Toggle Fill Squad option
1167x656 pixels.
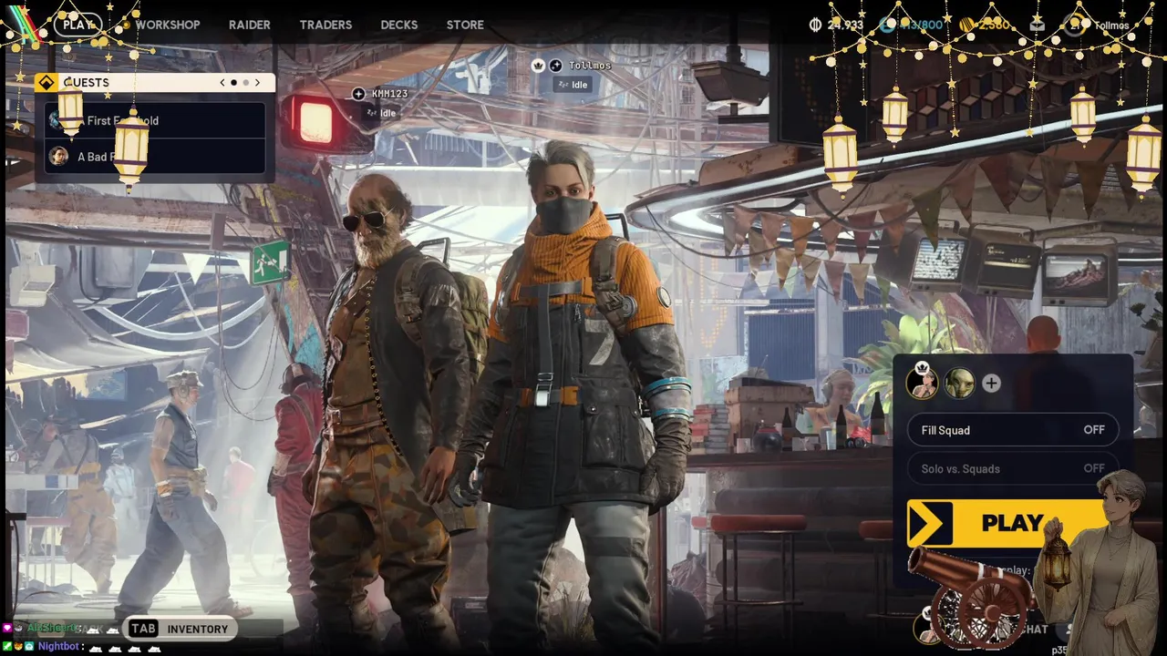(1013, 430)
